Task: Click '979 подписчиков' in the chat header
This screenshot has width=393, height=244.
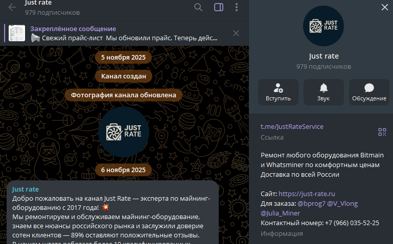Action: point(52,13)
